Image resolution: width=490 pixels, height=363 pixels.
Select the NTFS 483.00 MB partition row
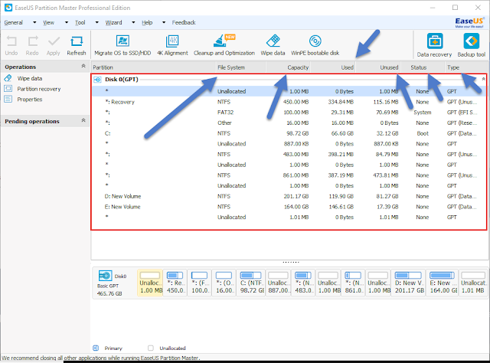tap(289, 155)
